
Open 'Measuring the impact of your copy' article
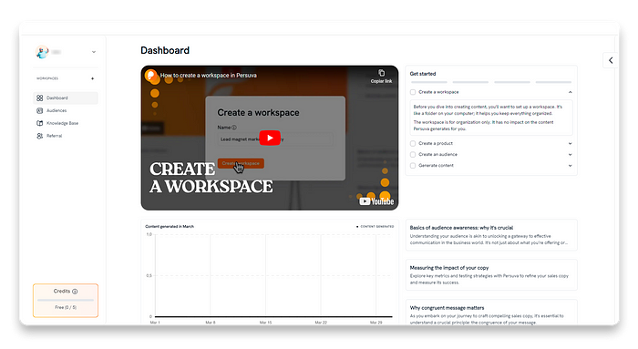click(x=491, y=275)
